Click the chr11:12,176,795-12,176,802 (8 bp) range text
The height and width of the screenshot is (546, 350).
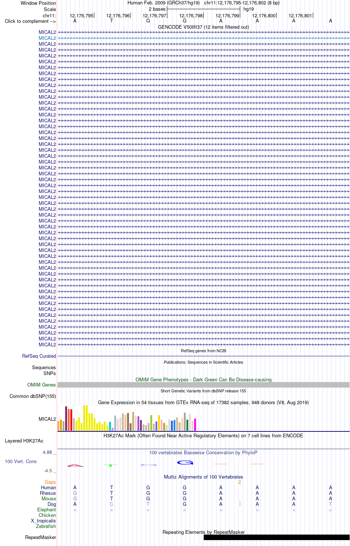click(x=242, y=3)
